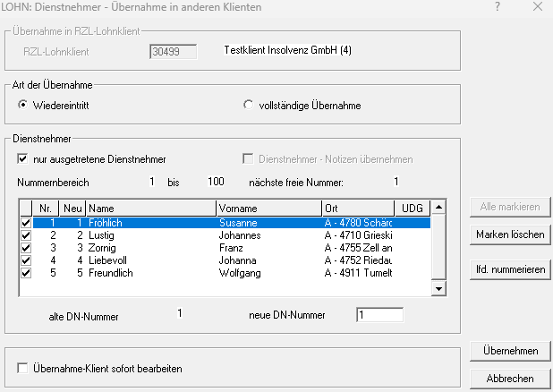The height and width of the screenshot is (392, 553).
Task: Click the Übernehmen button
Action: point(510,351)
